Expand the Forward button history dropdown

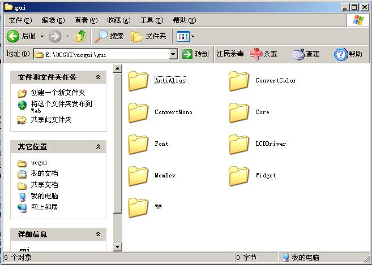(x=68, y=37)
